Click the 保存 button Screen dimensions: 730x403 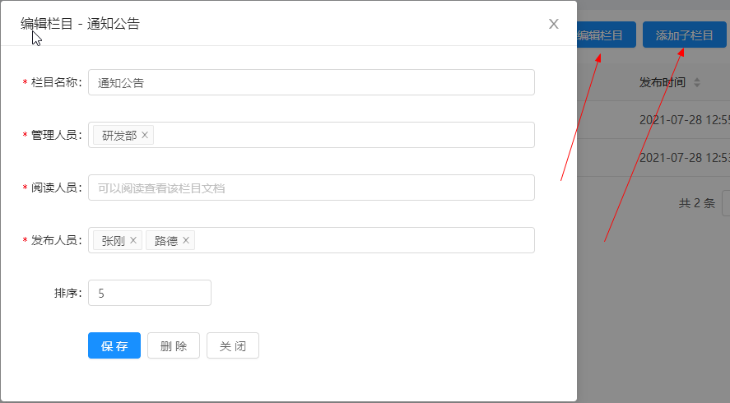(x=114, y=345)
